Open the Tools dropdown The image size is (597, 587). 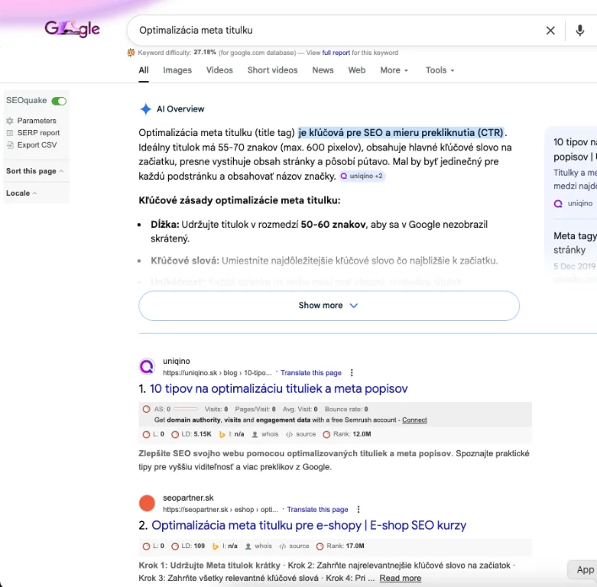pyautogui.click(x=440, y=70)
